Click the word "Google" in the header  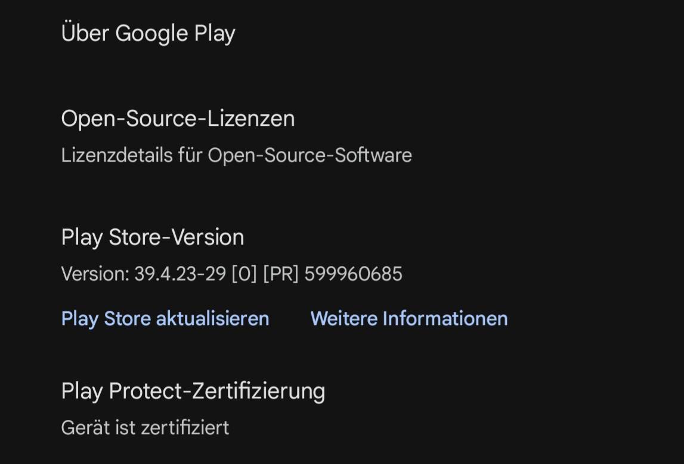tap(151, 33)
